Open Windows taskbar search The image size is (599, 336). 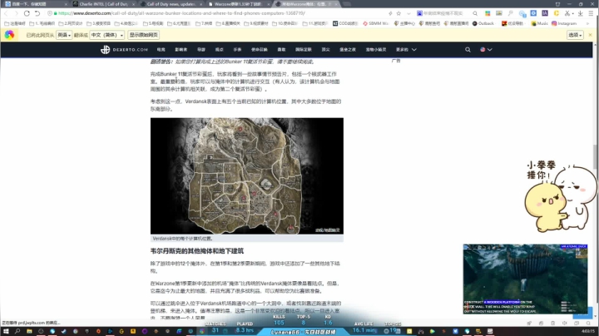[17, 331]
